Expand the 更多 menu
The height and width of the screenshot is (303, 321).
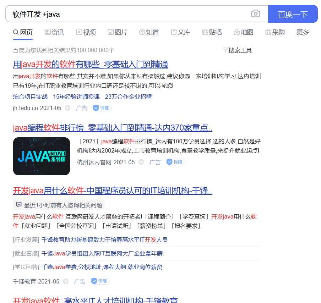tap(303, 32)
